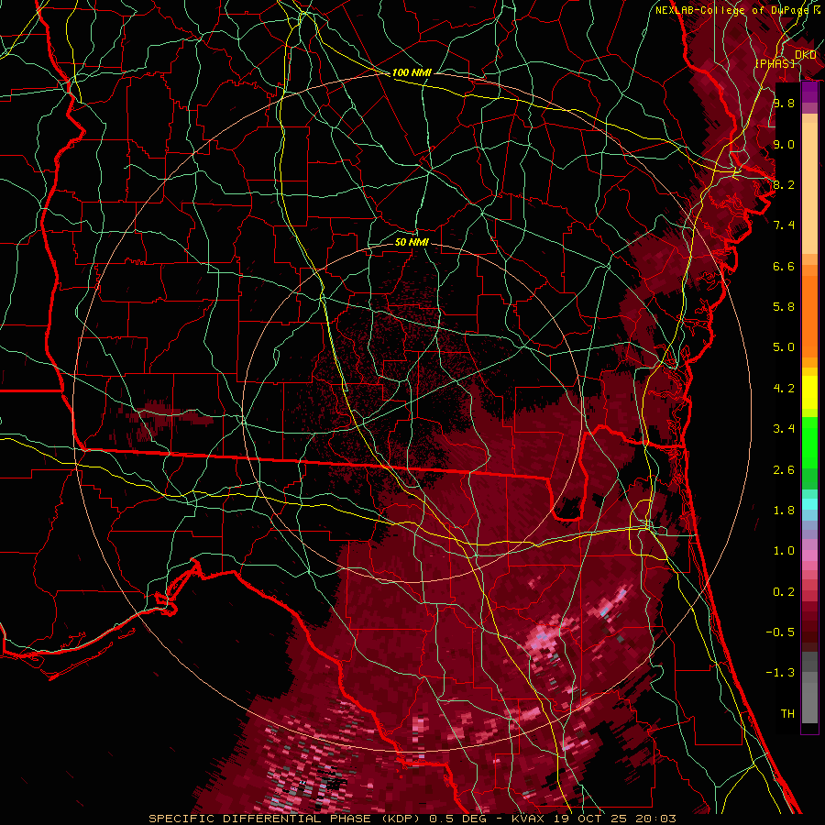Viewport: 825px width, 825px height.
Task: Click the yellow segment of the color bar
Action: point(809,392)
